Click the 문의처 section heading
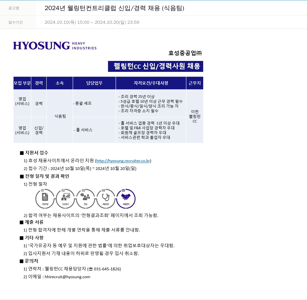Image resolution: width=307 pixels, height=300 pixels. point(29,261)
